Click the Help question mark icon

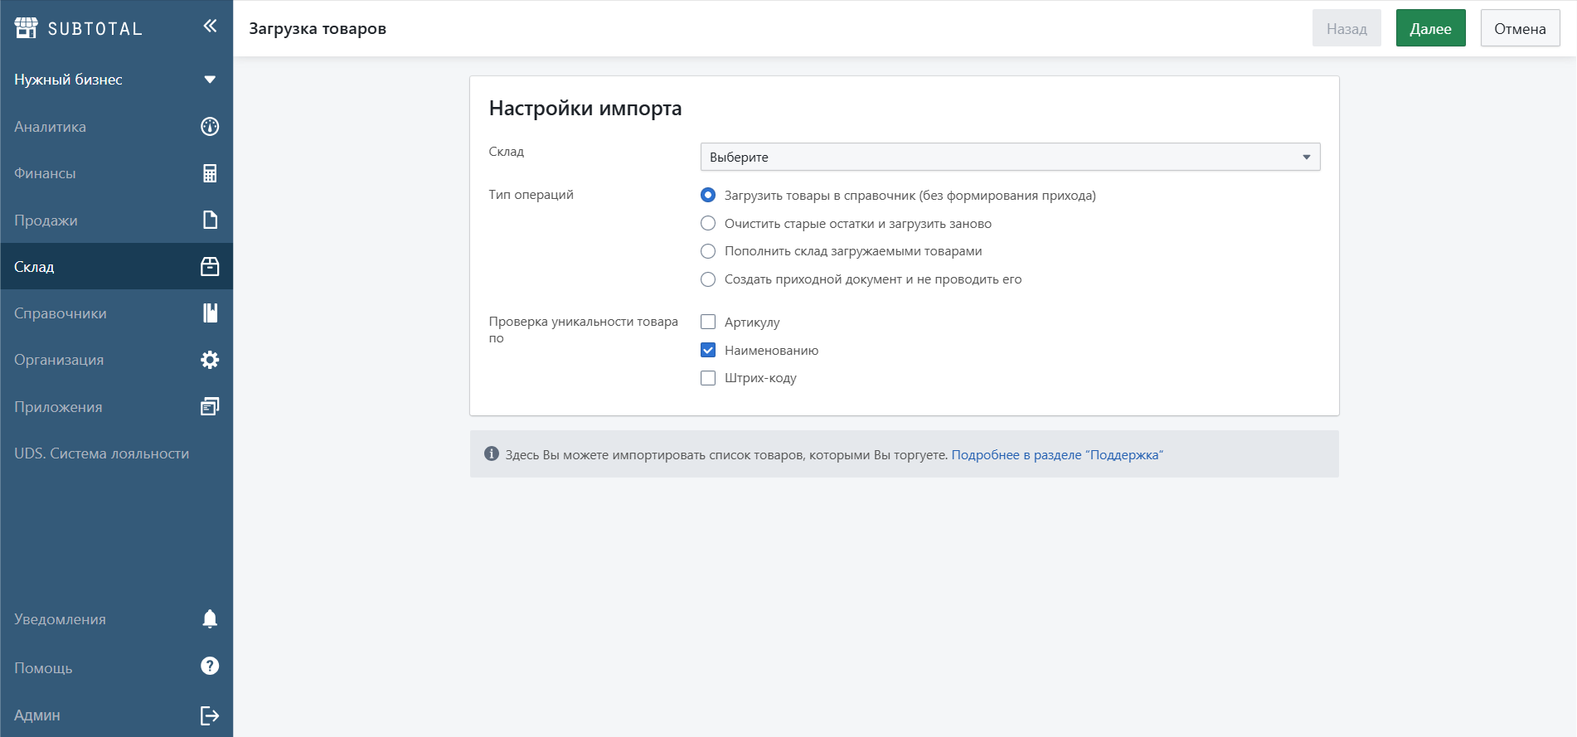click(210, 667)
